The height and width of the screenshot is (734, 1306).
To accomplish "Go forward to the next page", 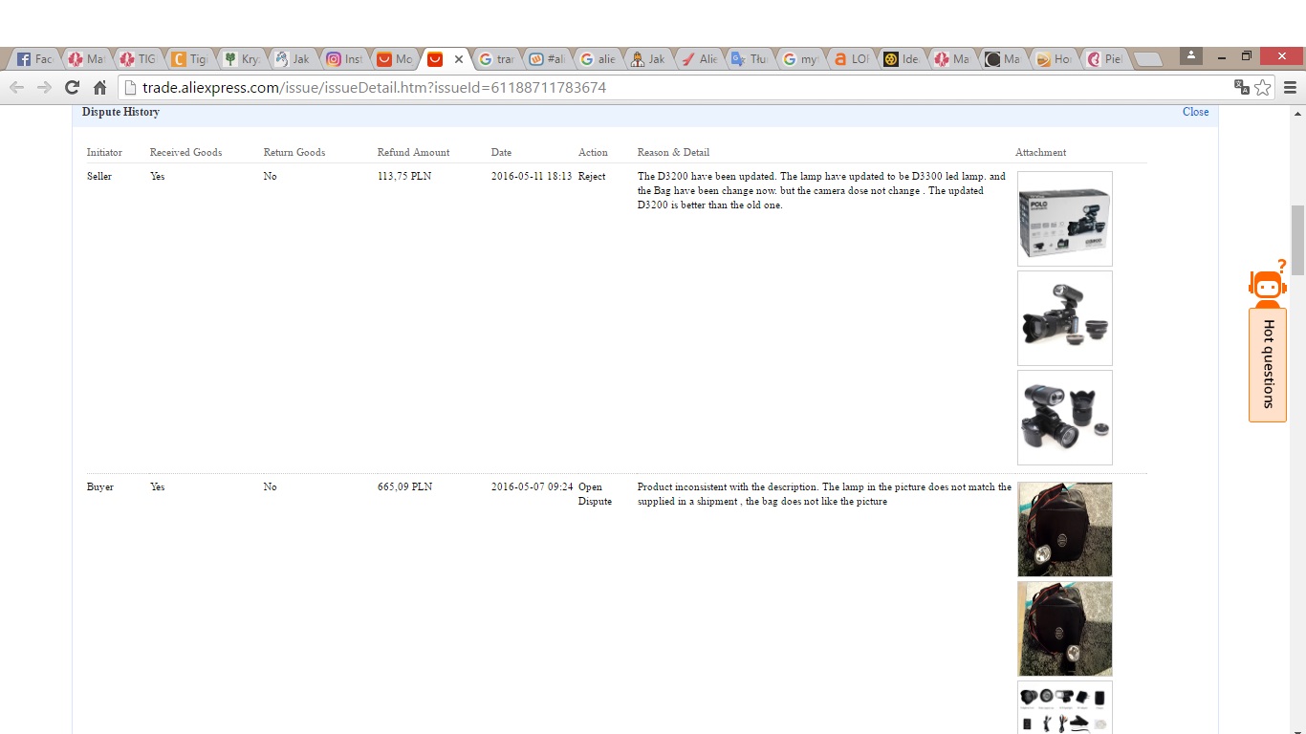I will click(44, 88).
